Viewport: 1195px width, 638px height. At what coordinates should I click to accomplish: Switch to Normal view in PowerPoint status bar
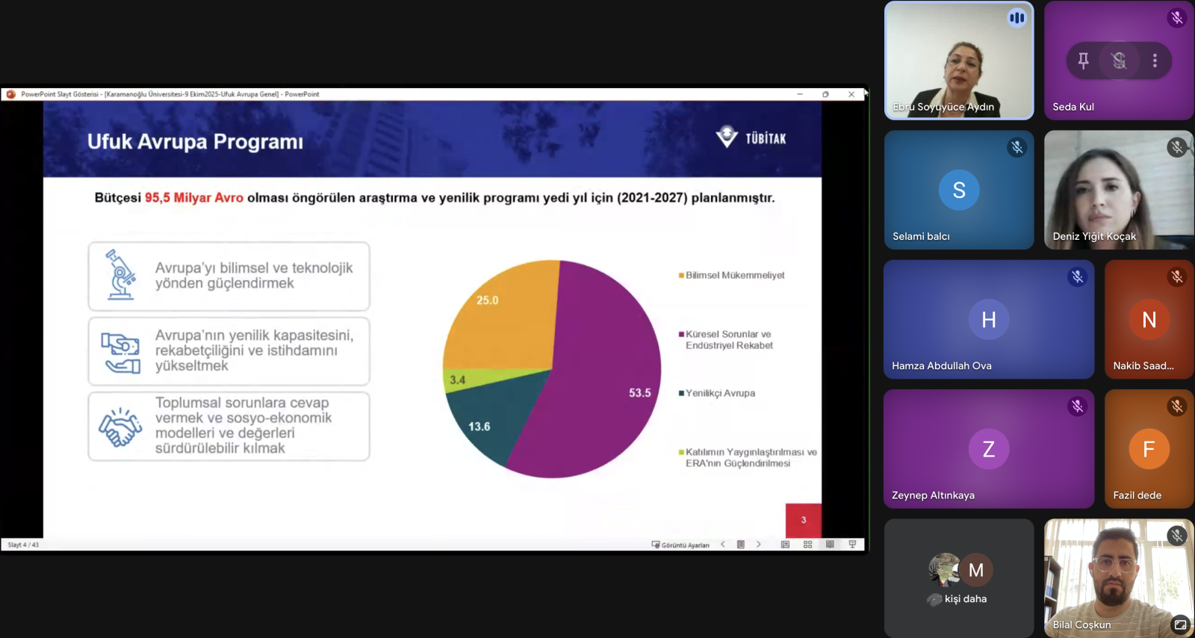[x=785, y=545]
